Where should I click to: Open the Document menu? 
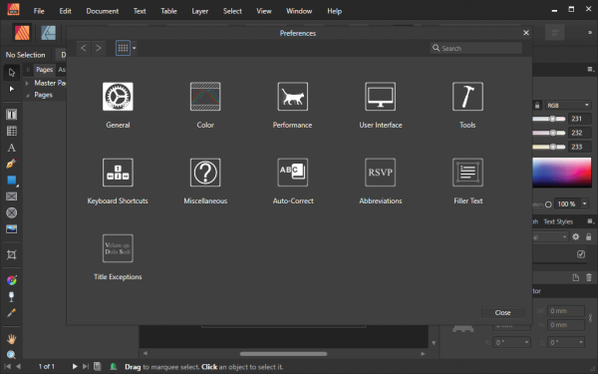point(103,11)
